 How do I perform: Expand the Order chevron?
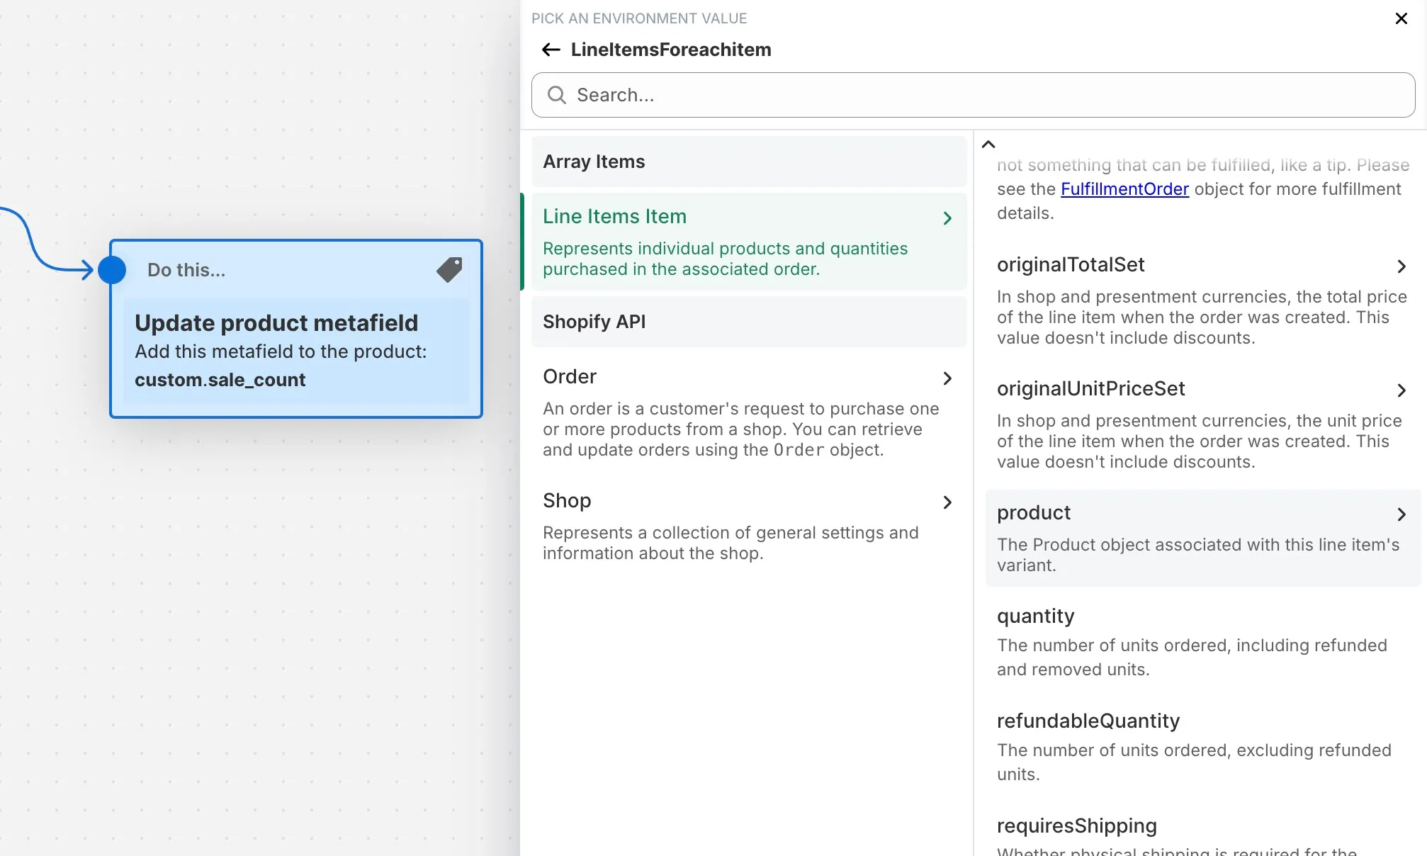click(947, 378)
